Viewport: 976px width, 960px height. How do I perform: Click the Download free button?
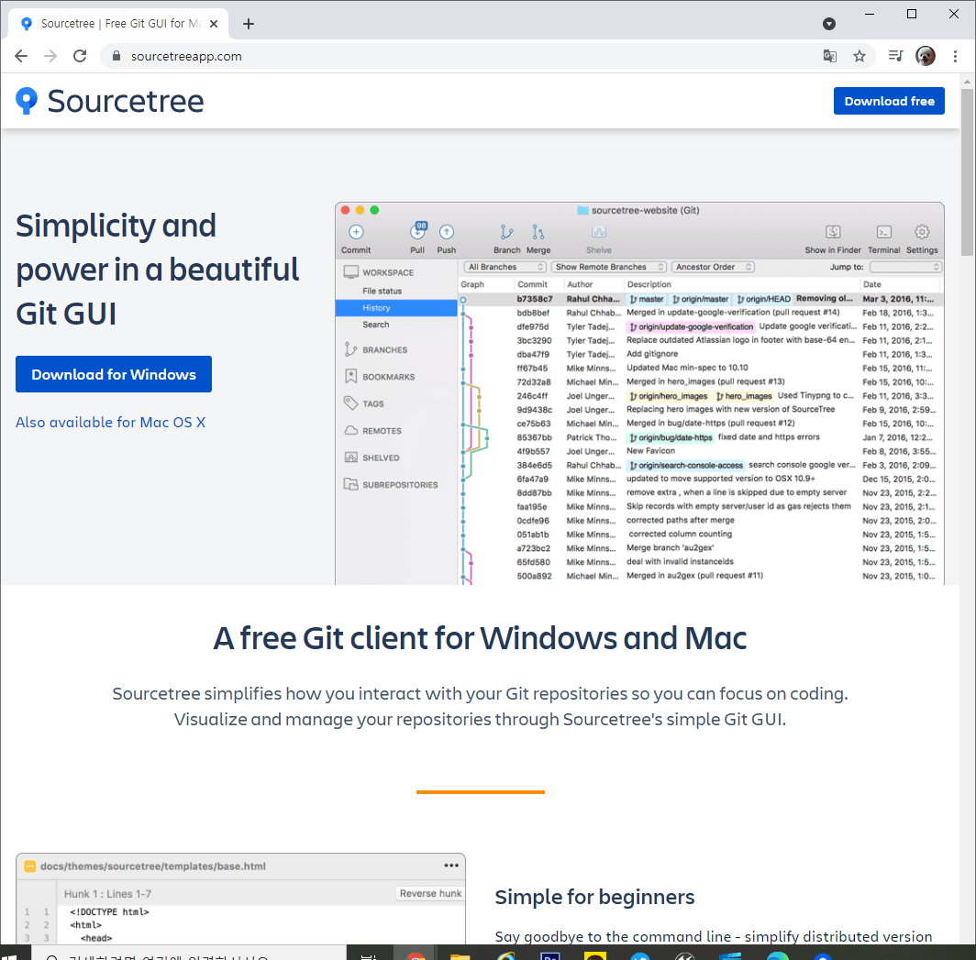pyautogui.click(x=889, y=101)
